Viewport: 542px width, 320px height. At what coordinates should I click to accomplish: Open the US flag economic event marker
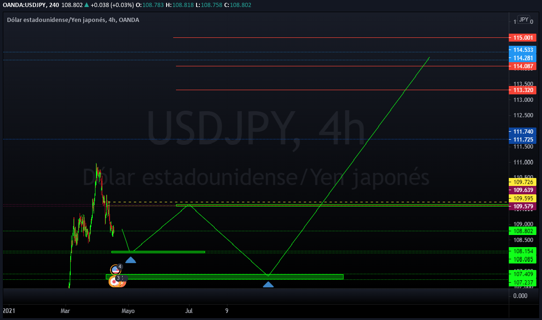click(x=116, y=270)
